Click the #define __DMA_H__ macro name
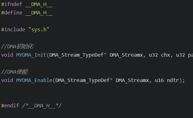Viewport: 193px width, 118px height. [x=39, y=13]
